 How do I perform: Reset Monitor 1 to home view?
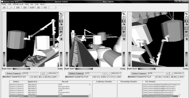(61, 24)
